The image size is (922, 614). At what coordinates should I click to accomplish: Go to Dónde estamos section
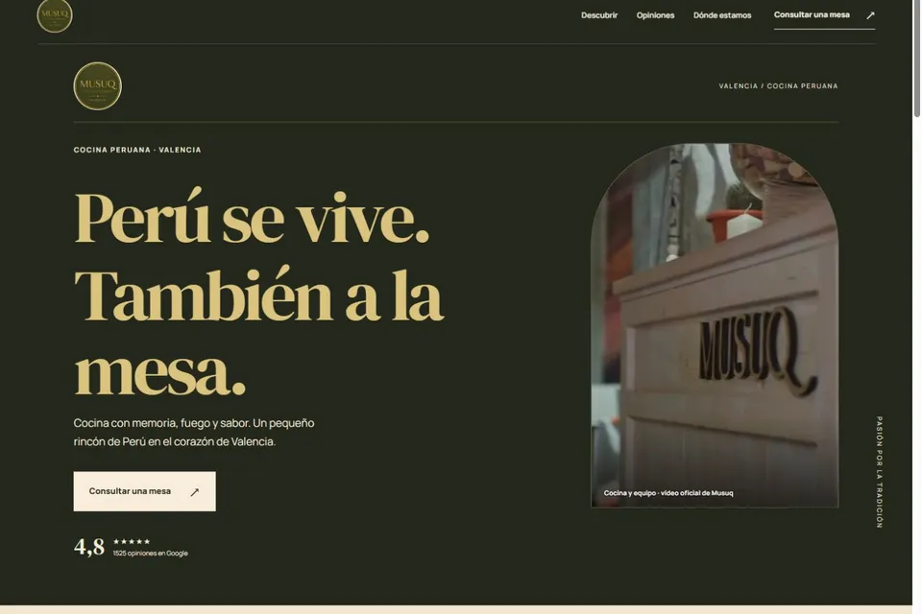(x=722, y=15)
